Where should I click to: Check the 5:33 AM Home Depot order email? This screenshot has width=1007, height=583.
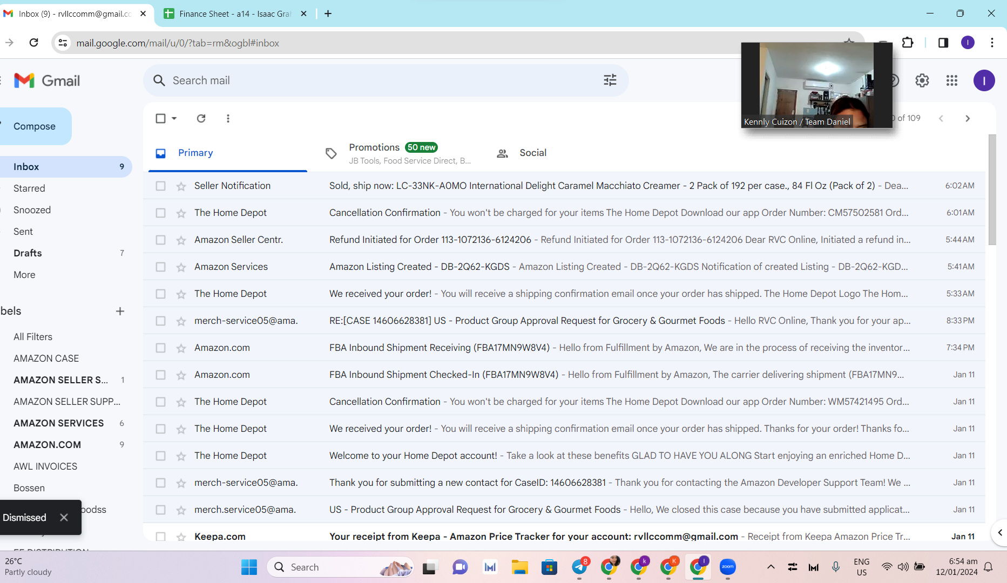click(160, 294)
